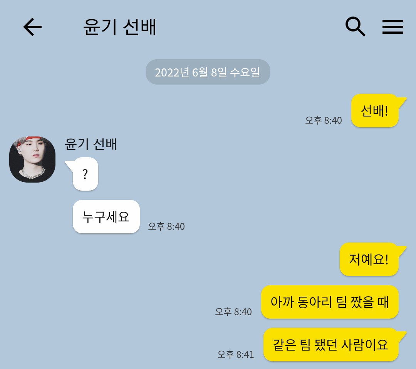This screenshot has width=416, height=369.
Task: Click the 오후 8:40 timestamp beside 선배!
Action: click(x=324, y=120)
